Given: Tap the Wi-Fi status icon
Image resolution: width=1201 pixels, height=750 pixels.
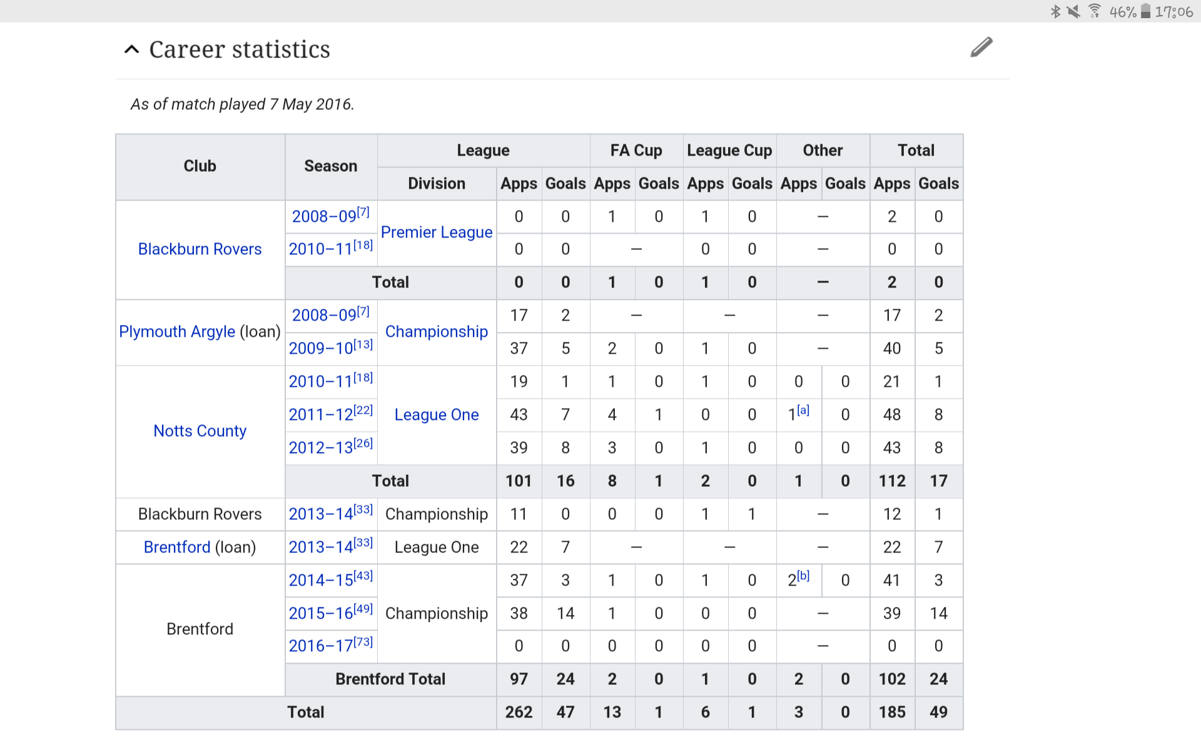Looking at the screenshot, I should (1095, 11).
